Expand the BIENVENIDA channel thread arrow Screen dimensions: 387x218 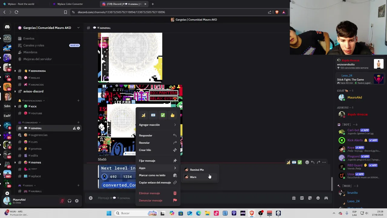point(15,71)
